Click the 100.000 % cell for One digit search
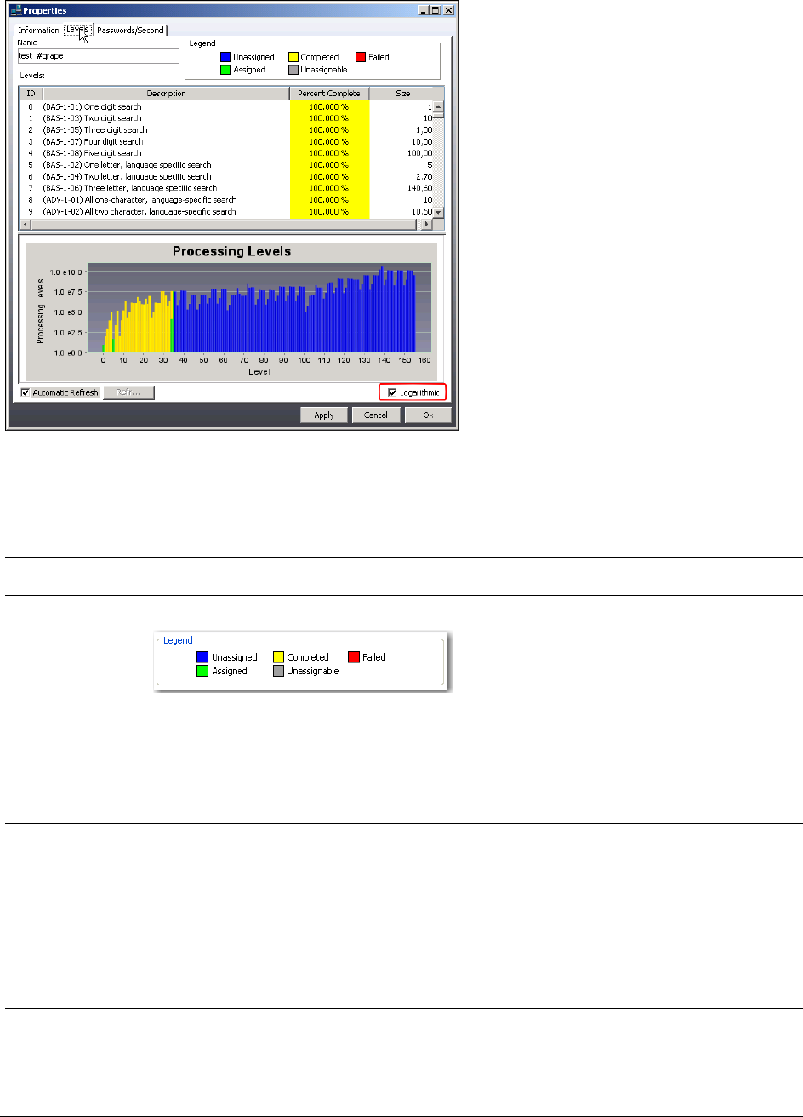The width and height of the screenshot is (803, 1117). pos(329,106)
